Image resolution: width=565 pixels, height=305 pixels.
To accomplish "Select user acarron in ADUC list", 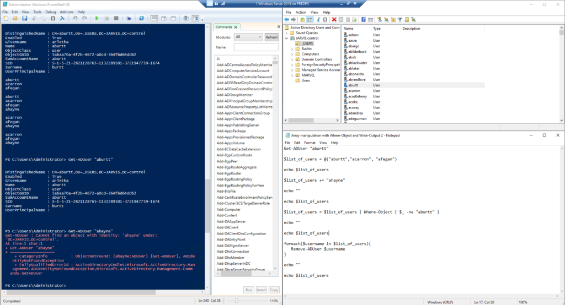I will pyautogui.click(x=354, y=91).
